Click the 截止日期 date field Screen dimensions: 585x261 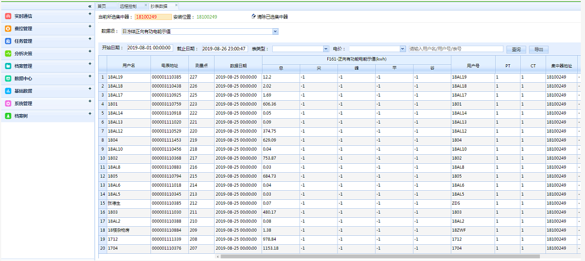(225, 49)
